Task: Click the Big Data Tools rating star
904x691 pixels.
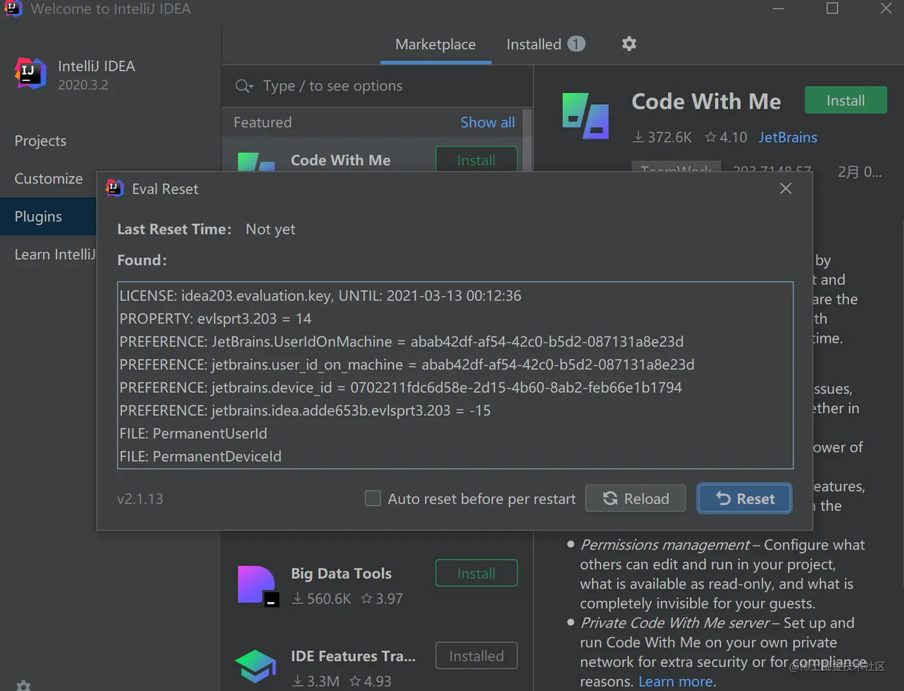Action: pyautogui.click(x=367, y=598)
